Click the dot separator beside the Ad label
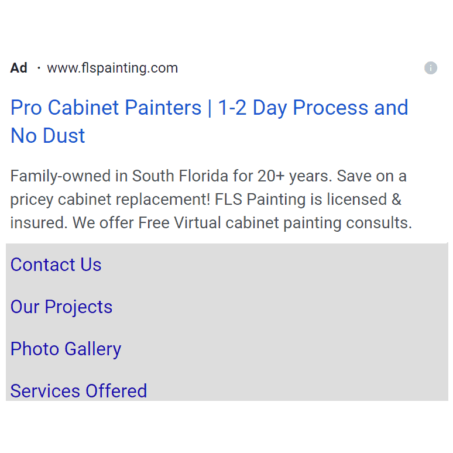This screenshot has width=453, height=453. click(39, 68)
